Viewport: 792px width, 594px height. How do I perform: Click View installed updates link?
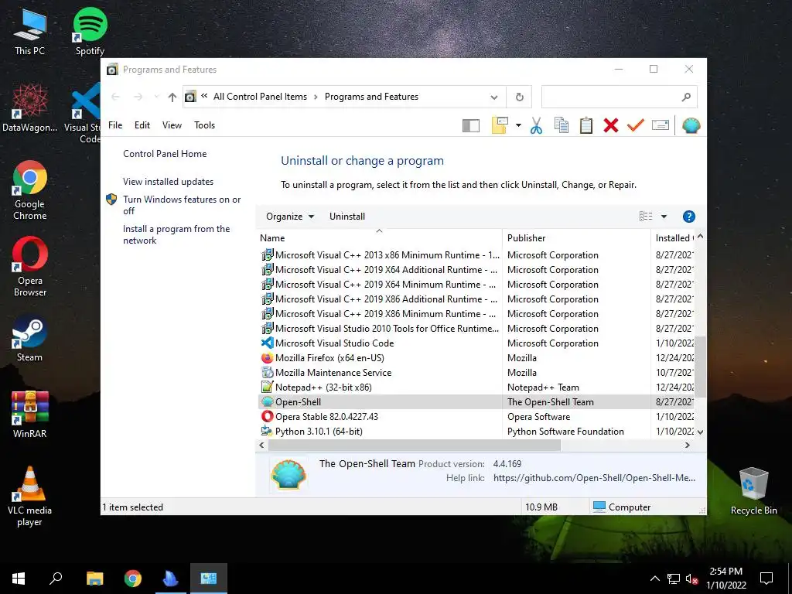point(168,181)
